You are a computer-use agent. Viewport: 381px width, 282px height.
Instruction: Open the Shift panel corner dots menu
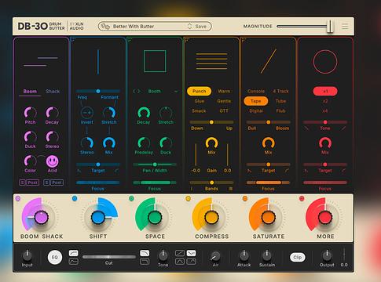click(73, 40)
